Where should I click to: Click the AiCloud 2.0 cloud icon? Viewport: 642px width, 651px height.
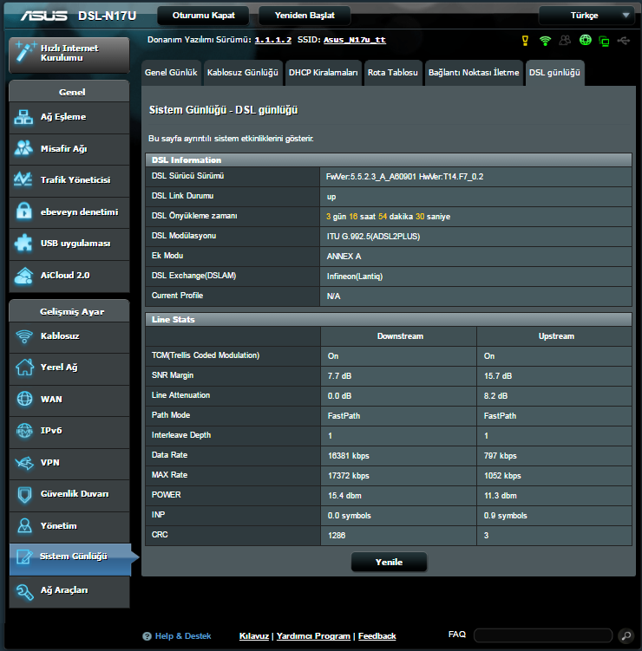coord(23,276)
